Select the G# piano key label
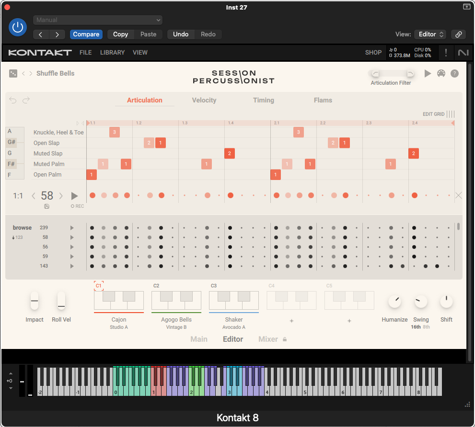Screen dimensions: 475x427 [x=11, y=142]
